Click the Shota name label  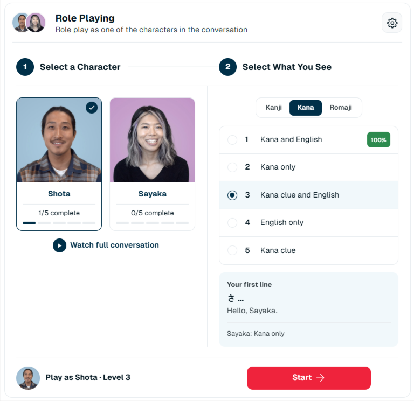coord(59,194)
